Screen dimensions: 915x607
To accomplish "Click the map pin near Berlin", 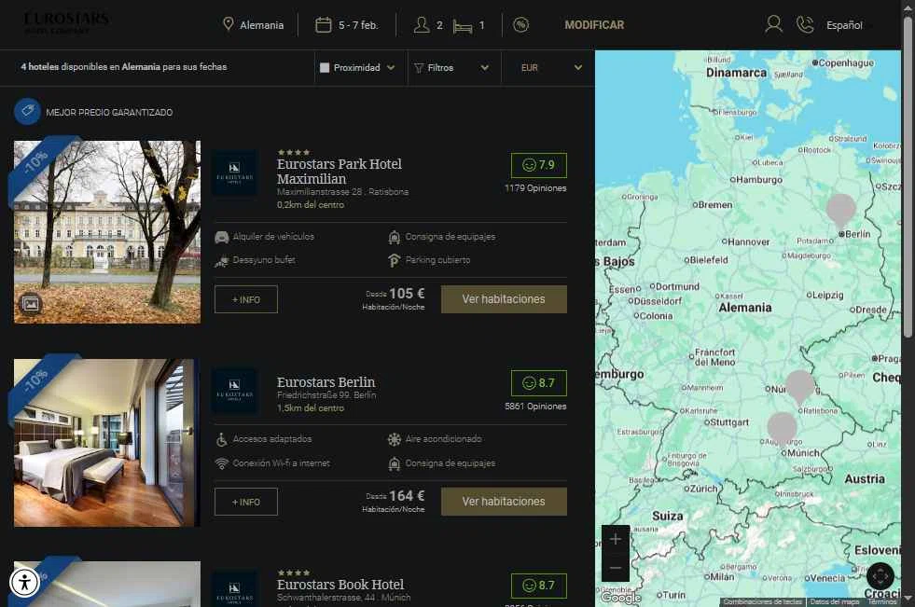I will 841,211.
